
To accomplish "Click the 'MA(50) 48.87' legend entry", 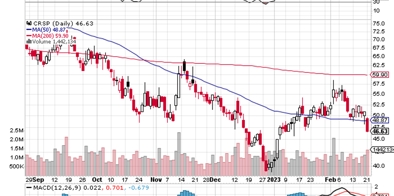I will [49, 30].
